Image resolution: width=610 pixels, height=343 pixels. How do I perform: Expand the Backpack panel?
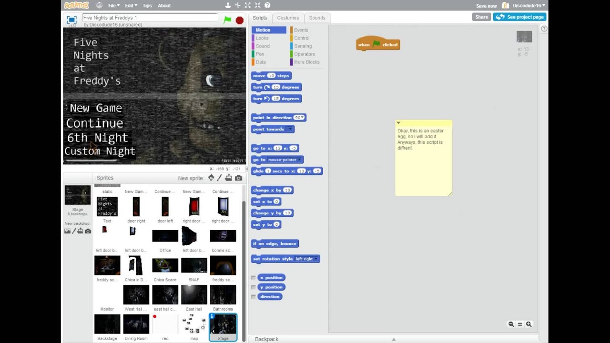(x=394, y=339)
